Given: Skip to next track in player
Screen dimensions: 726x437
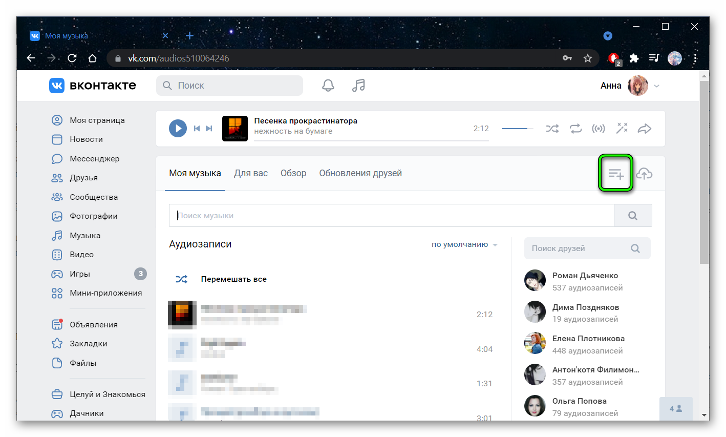Looking at the screenshot, I should 209,128.
